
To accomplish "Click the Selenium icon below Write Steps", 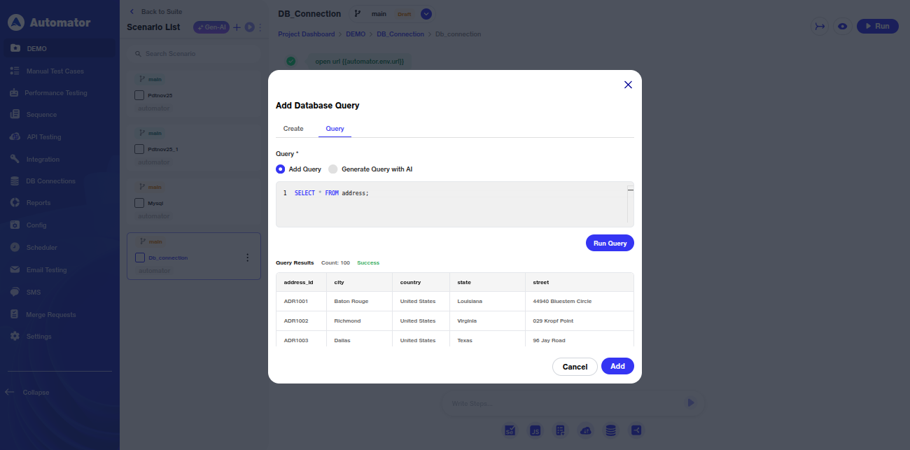I will click(510, 430).
